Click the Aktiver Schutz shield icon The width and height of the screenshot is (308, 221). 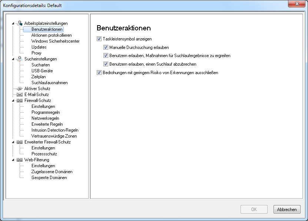[x=19, y=88]
